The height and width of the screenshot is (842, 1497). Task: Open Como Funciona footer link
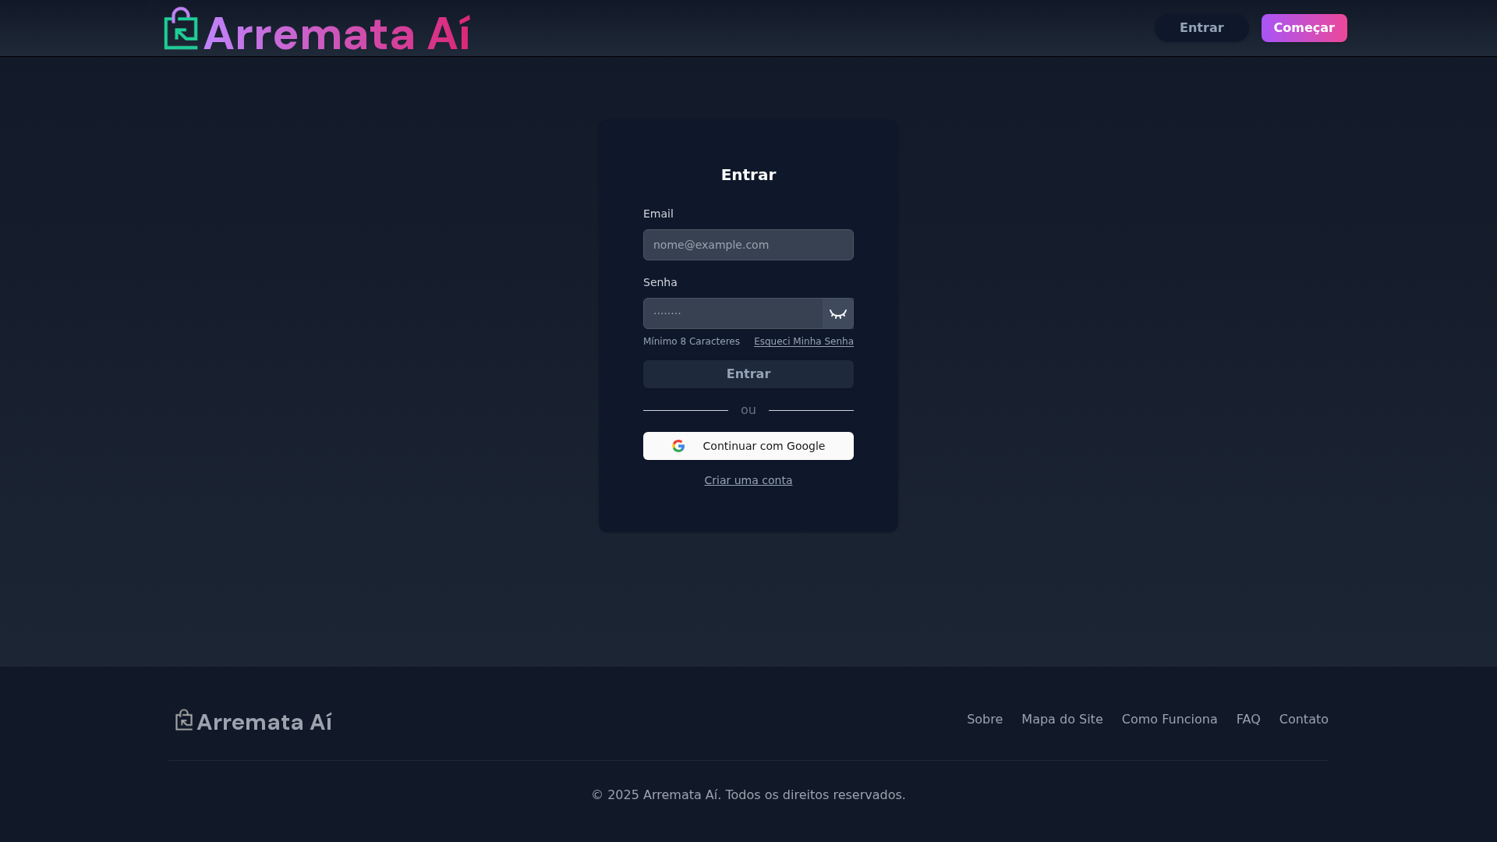pyautogui.click(x=1169, y=720)
